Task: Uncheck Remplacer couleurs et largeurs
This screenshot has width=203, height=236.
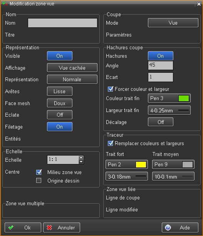Action: click(x=111, y=143)
